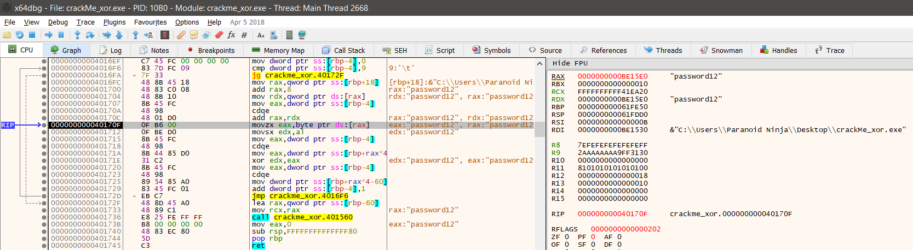Open the File menu

[x=10, y=22]
